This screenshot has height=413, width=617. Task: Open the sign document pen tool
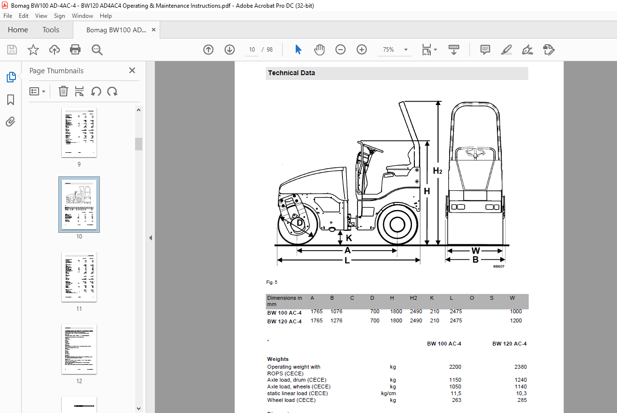pos(527,50)
